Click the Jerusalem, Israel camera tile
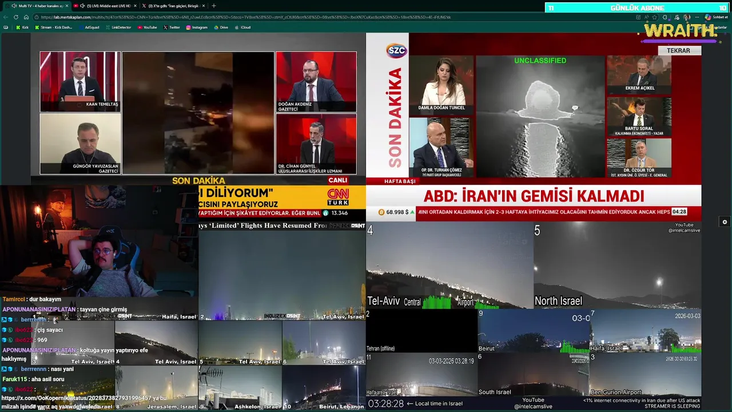This screenshot has width=732, height=412. pyautogui.click(x=156, y=388)
